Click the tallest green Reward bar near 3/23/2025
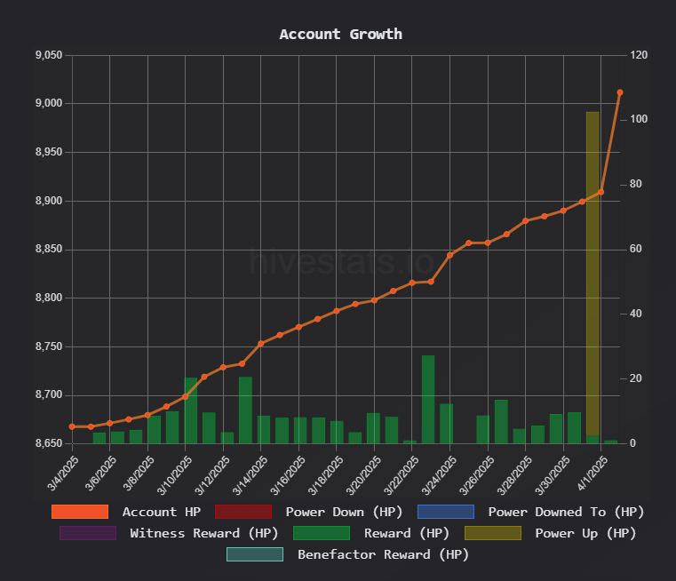 428,399
